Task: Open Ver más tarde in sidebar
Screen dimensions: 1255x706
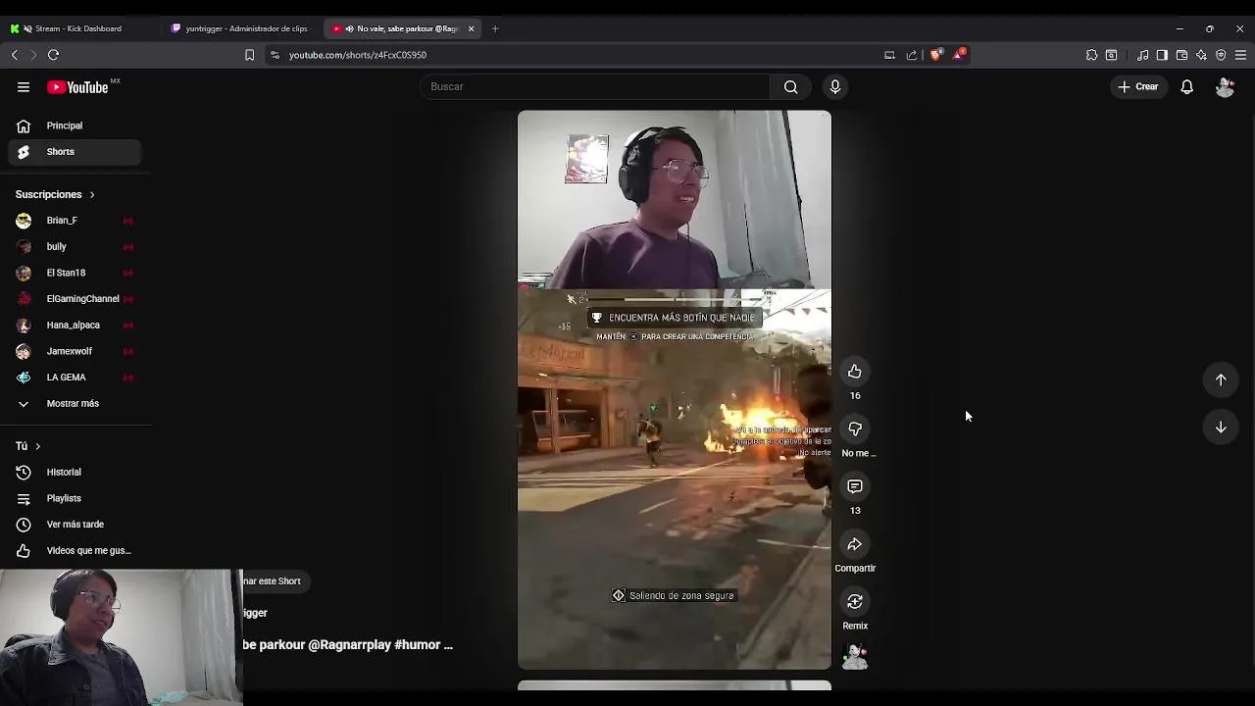Action: [75, 525]
